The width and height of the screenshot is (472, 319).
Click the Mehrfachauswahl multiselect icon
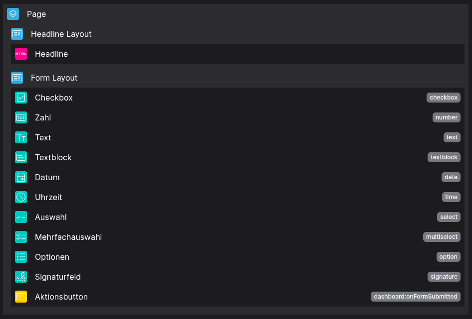pos(21,237)
